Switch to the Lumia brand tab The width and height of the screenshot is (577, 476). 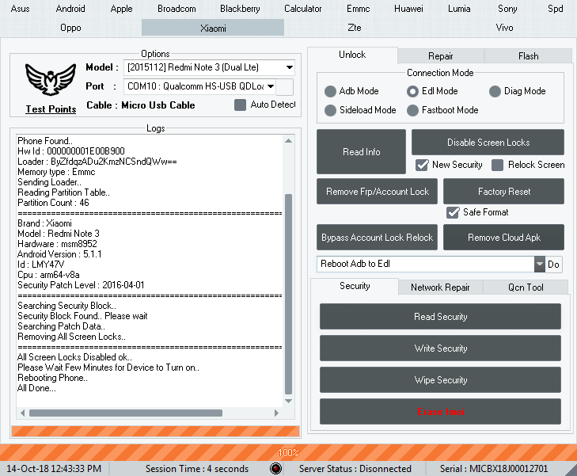click(x=459, y=9)
